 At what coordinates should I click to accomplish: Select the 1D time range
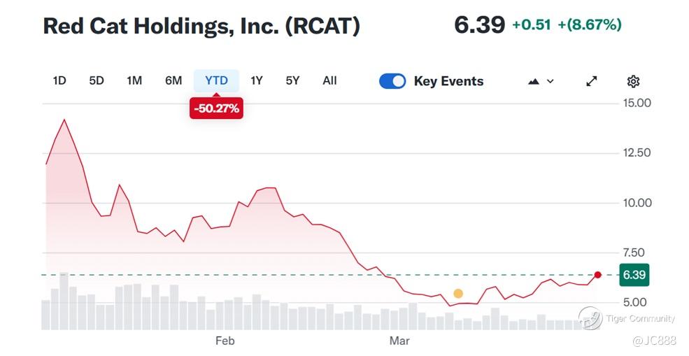click(x=59, y=80)
